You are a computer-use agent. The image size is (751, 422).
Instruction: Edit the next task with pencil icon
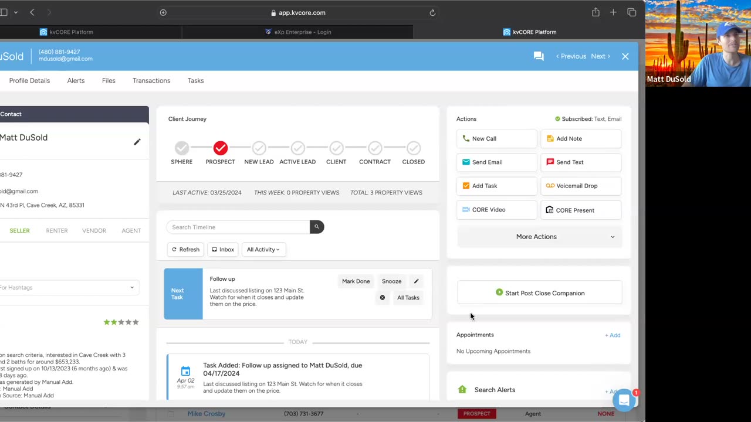pos(417,281)
